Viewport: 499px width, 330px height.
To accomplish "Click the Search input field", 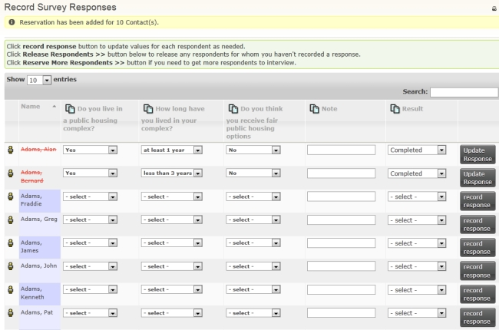I will (464, 92).
